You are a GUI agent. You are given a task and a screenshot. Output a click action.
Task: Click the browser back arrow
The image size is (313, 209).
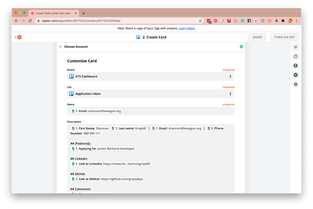pyautogui.click(x=16, y=21)
